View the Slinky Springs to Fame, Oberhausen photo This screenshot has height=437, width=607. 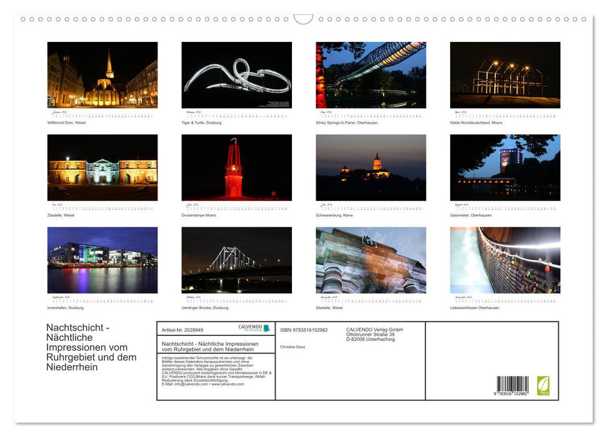coord(370,74)
